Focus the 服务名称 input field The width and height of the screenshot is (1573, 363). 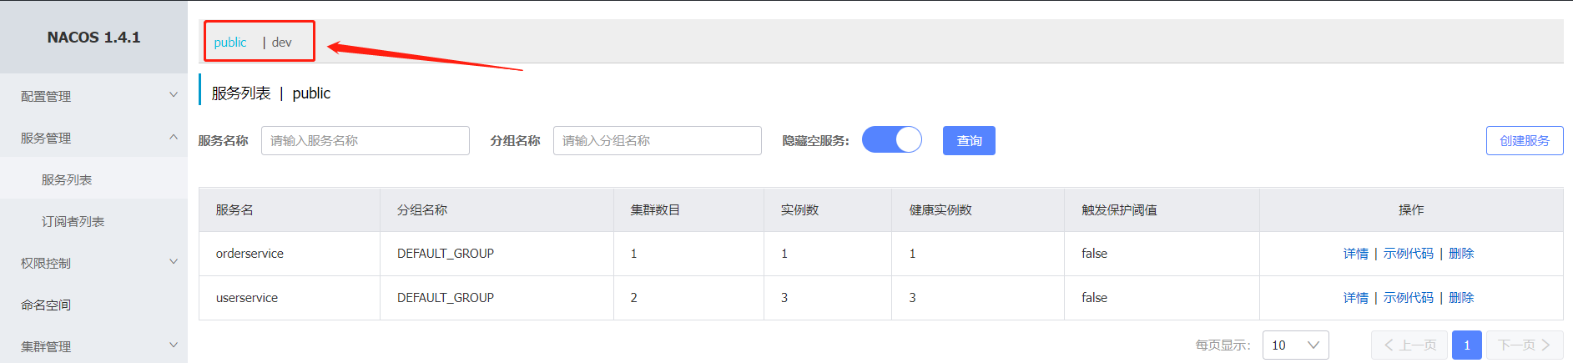366,140
